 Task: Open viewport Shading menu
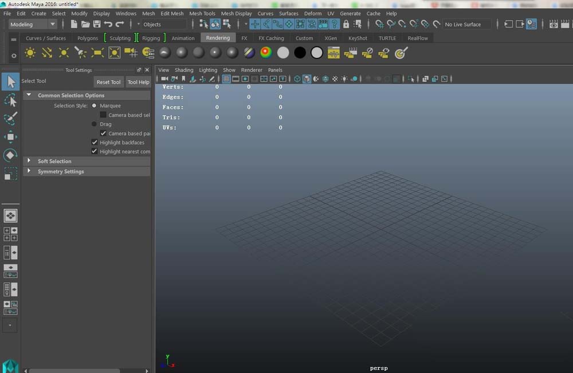point(184,70)
